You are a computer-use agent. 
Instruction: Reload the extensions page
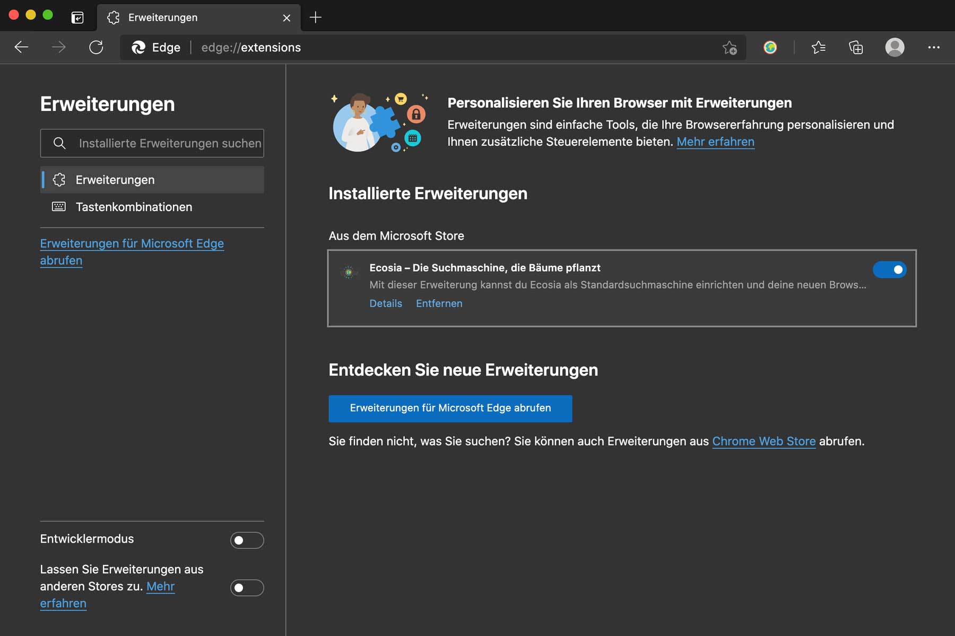click(x=96, y=47)
